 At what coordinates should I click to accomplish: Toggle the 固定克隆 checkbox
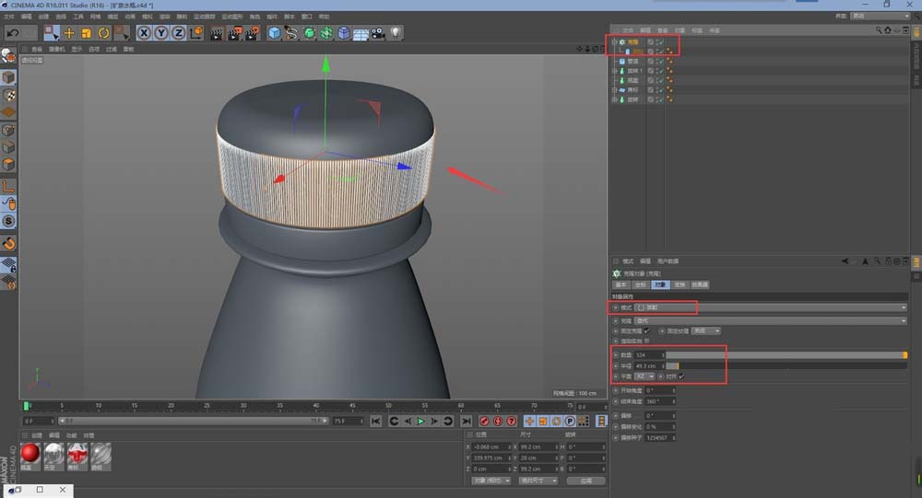click(x=647, y=330)
